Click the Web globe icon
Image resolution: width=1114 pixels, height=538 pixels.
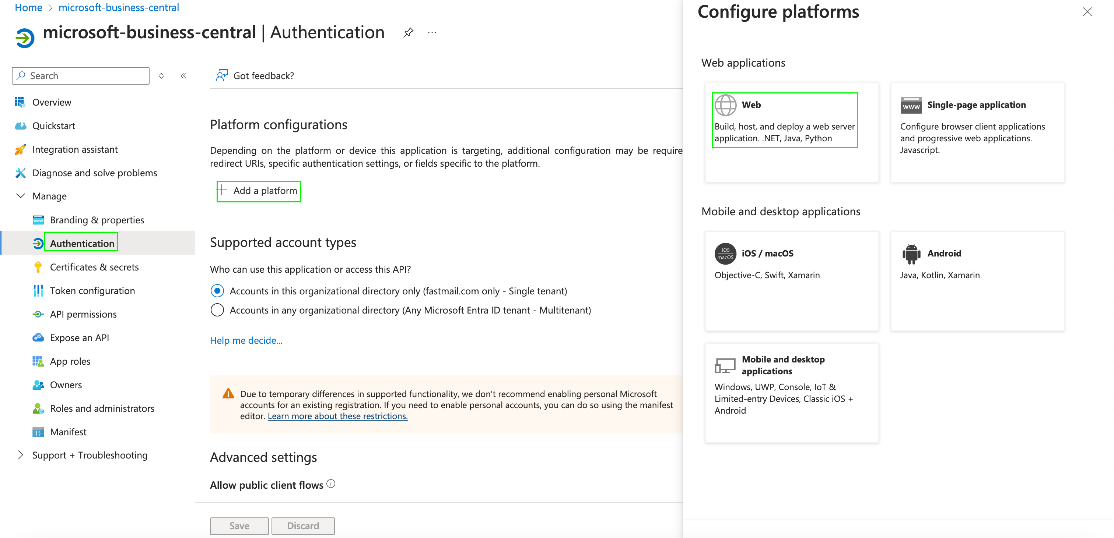[x=725, y=105]
